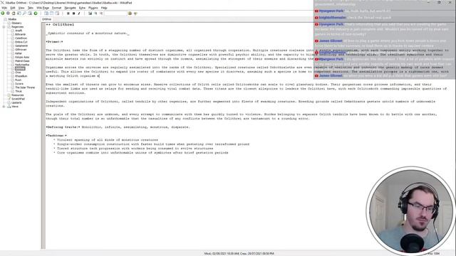Click into the toolbar quick search field
The image size is (456, 256).
point(115,14)
